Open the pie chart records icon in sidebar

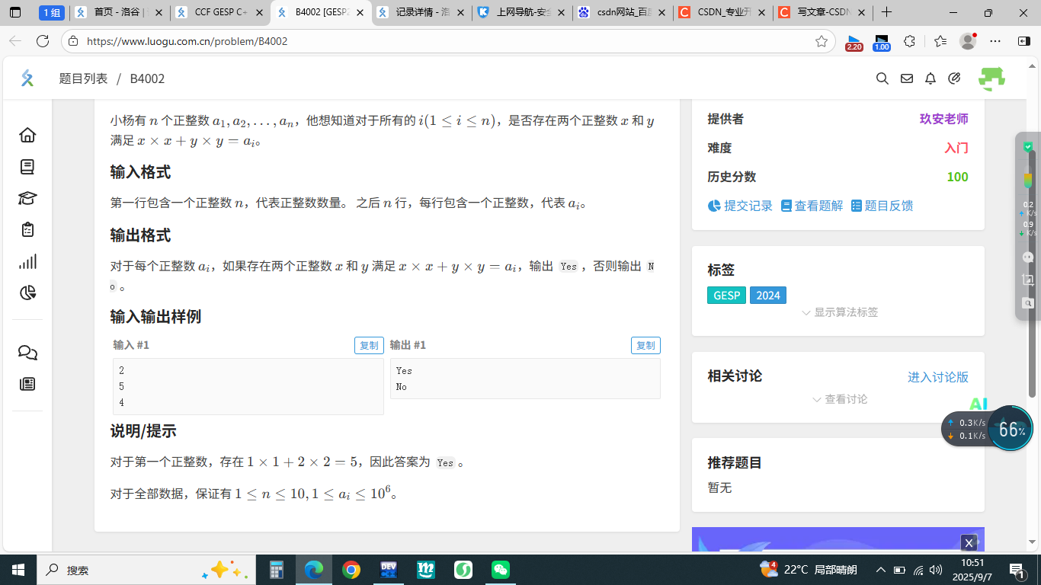pyautogui.click(x=27, y=292)
